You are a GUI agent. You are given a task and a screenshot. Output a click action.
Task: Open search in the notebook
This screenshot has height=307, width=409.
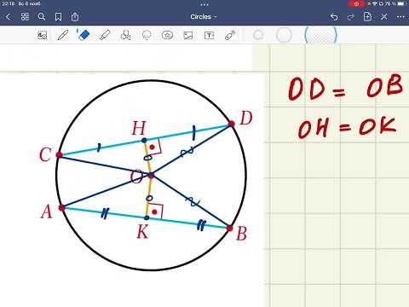click(42, 17)
